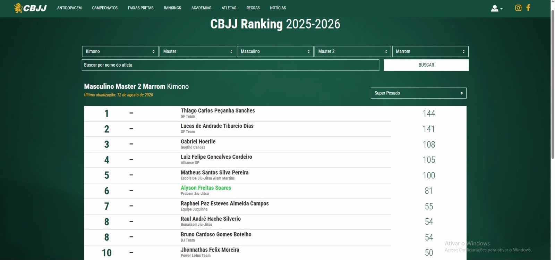Focus the athlete name search field

coord(230,65)
